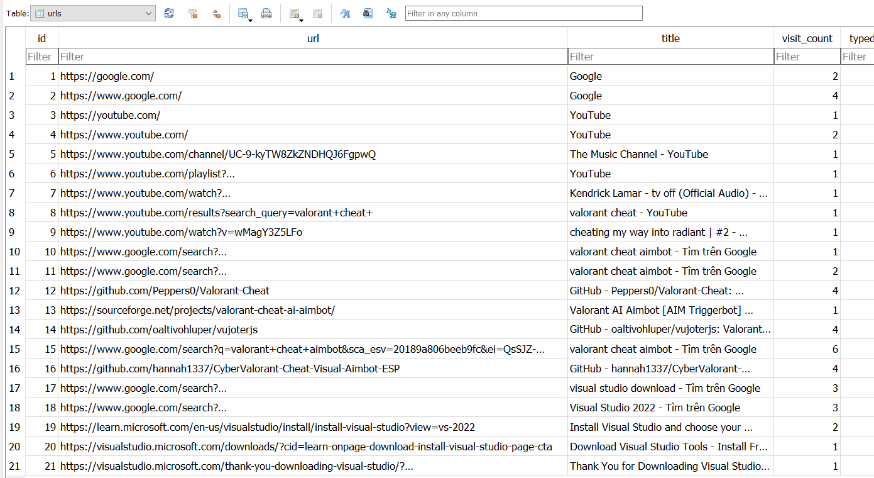Open the Table dropdown showing urls
874x478 pixels.
(x=93, y=13)
